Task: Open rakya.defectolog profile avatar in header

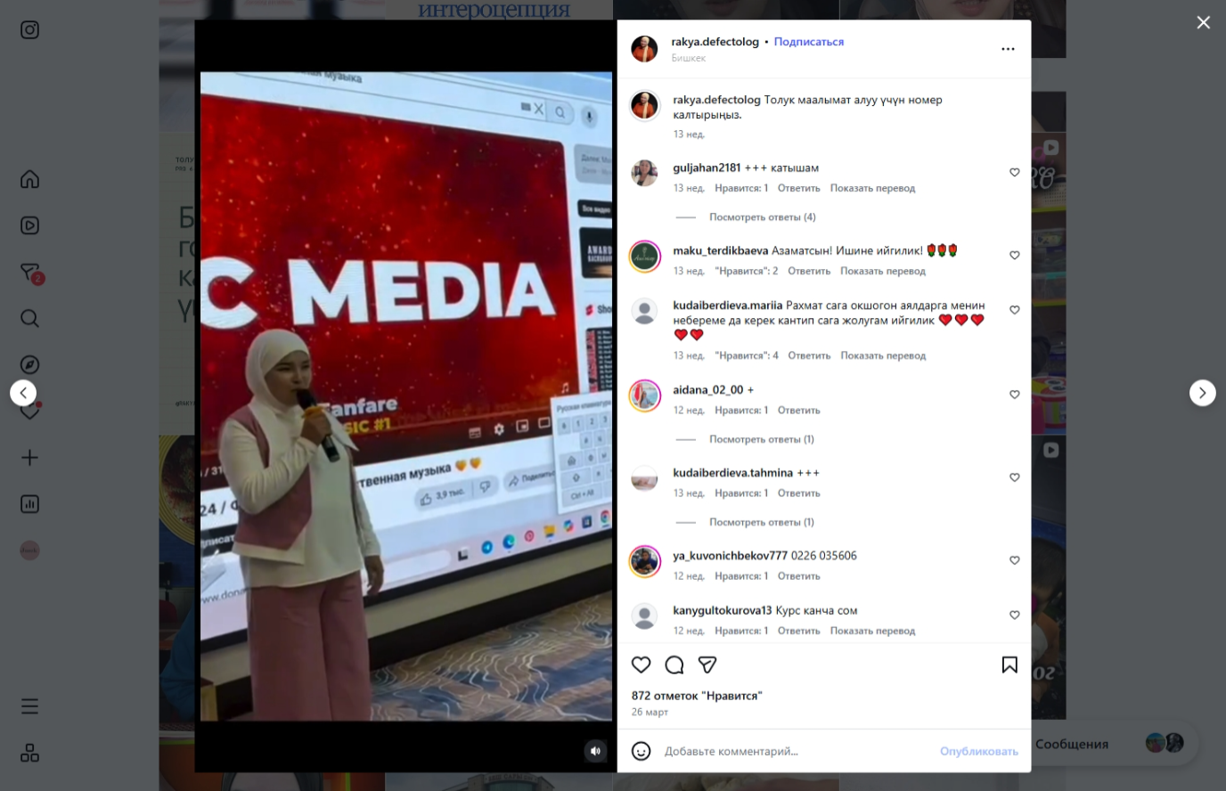Action: pyautogui.click(x=644, y=49)
